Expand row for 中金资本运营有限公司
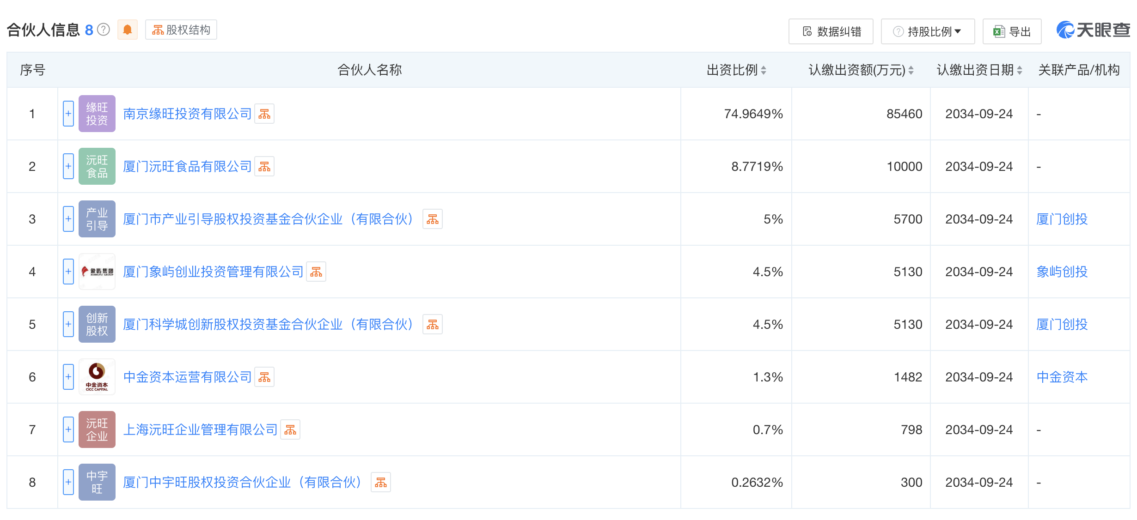Screen dimensions: 1137x520 pyautogui.click(x=68, y=377)
